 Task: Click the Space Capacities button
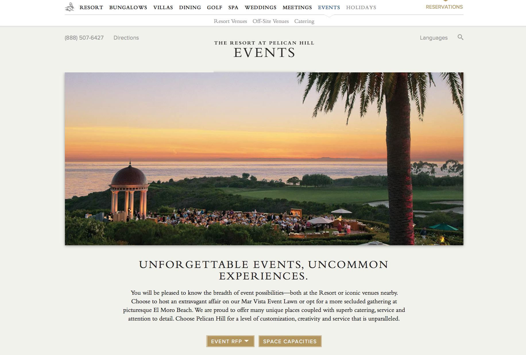point(290,341)
